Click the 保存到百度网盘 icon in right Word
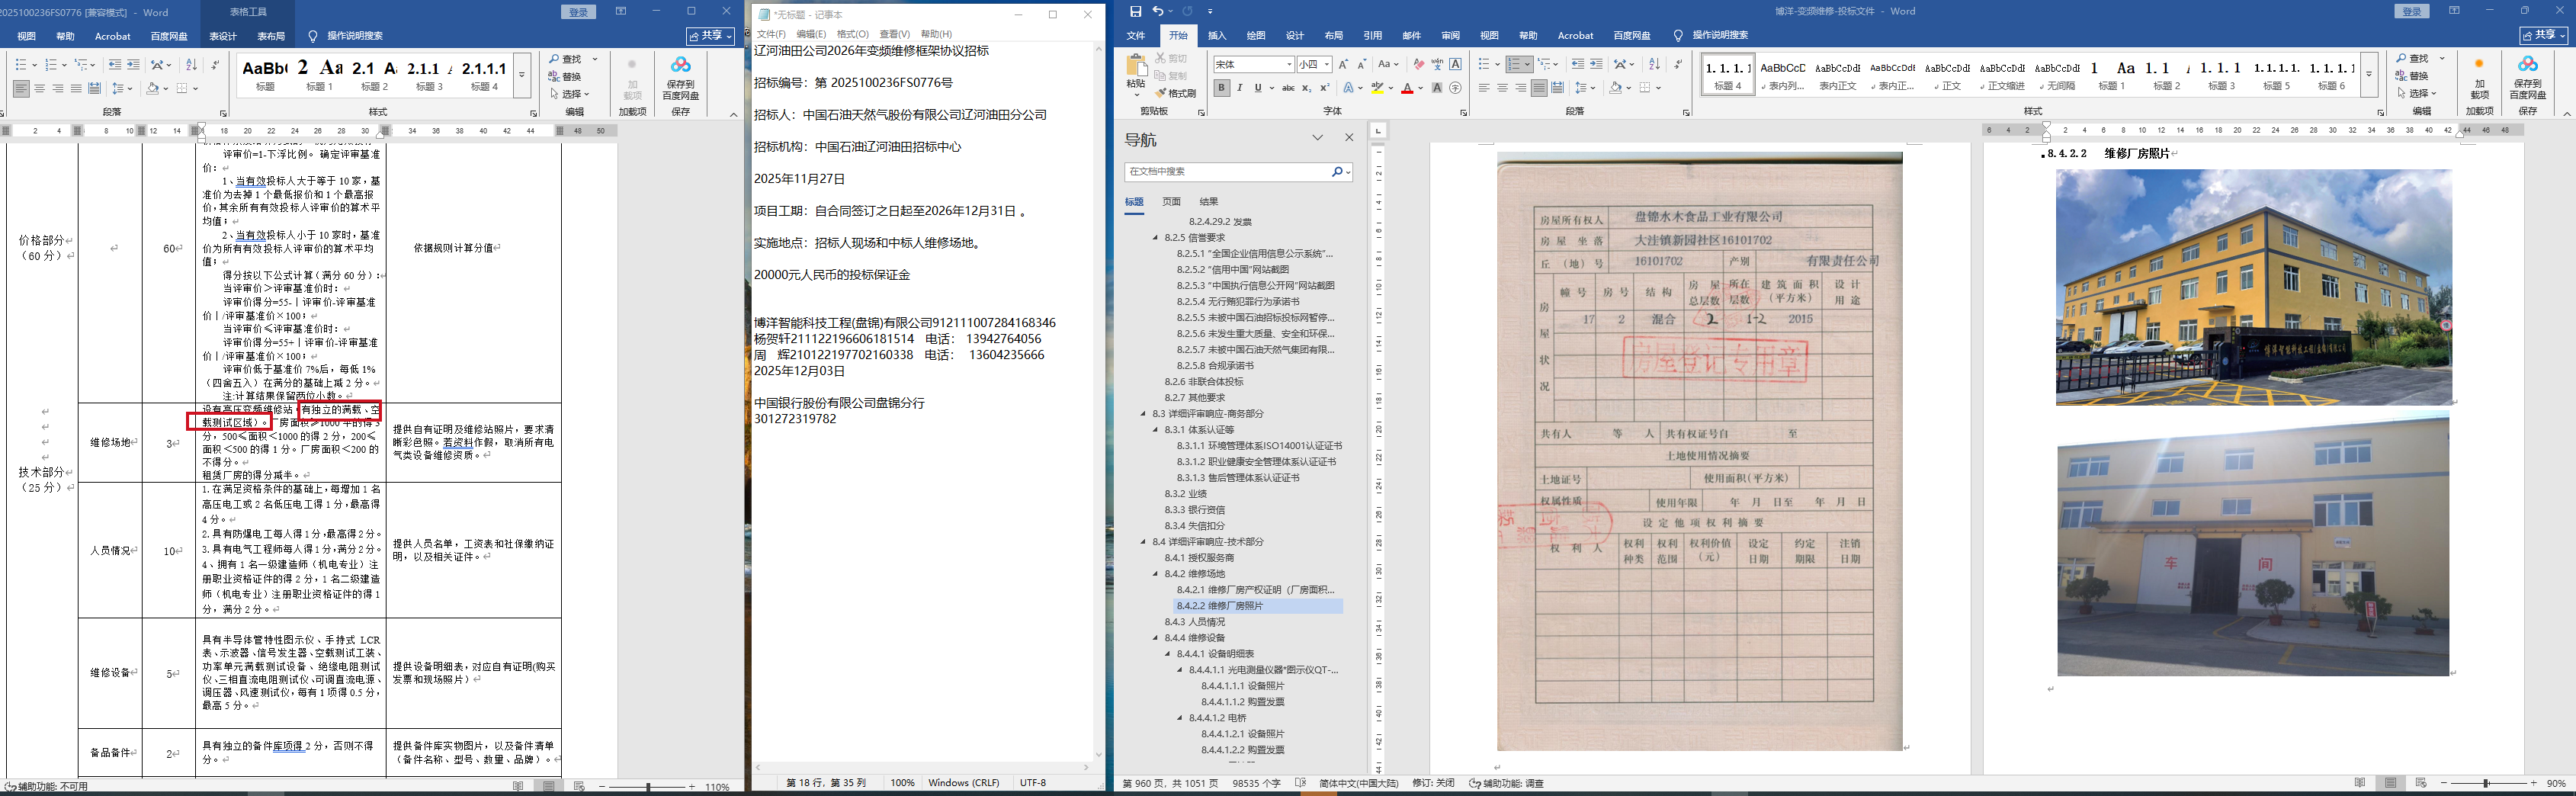This screenshot has width=2576, height=796. [2527, 72]
